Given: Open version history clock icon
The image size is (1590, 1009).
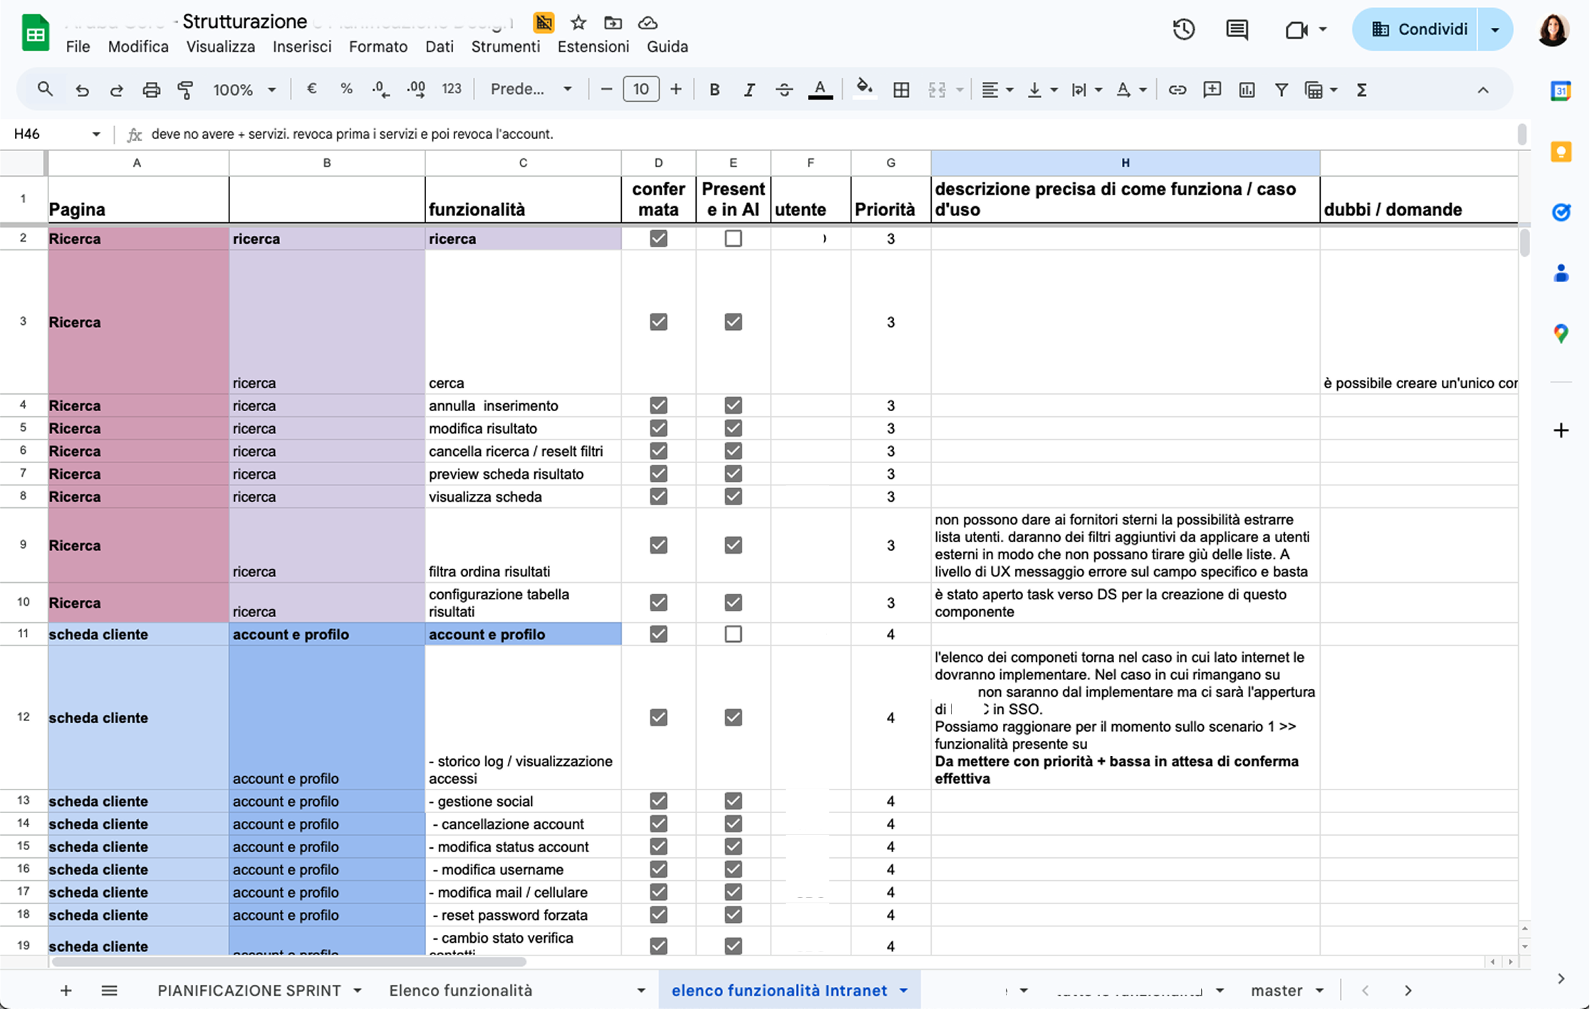Looking at the screenshot, I should coord(1183,29).
